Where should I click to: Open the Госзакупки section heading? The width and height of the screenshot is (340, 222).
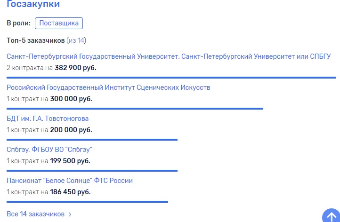click(x=33, y=4)
